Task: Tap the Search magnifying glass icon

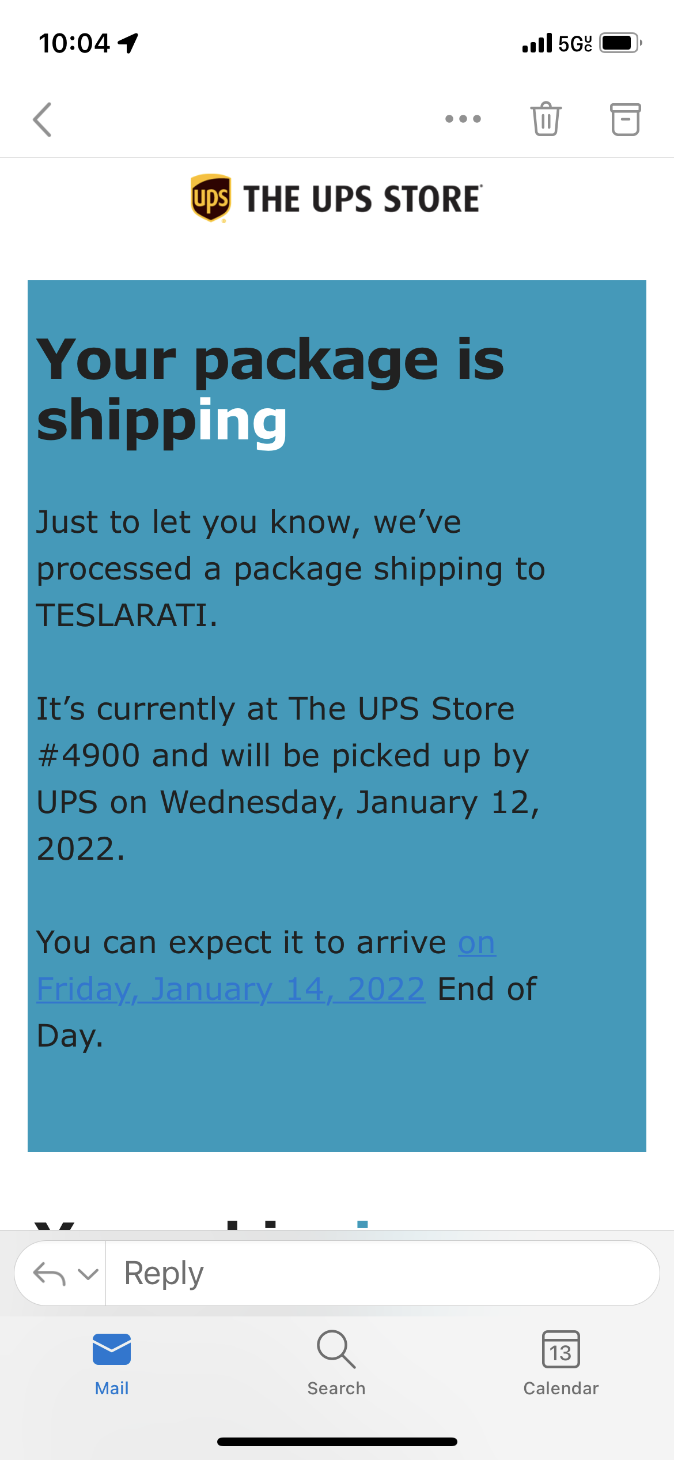Action: 336,1349
